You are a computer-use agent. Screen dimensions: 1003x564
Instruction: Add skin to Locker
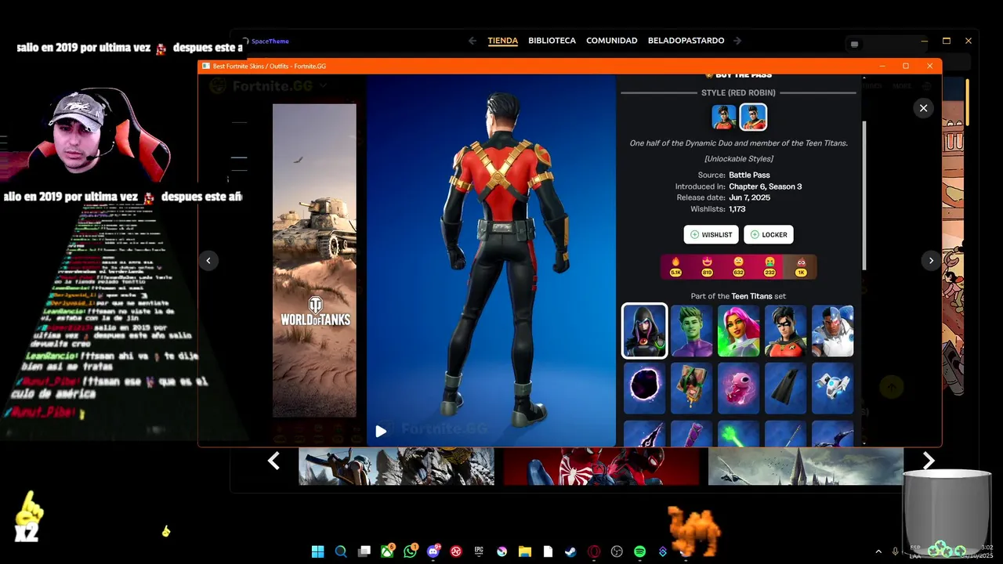(769, 234)
